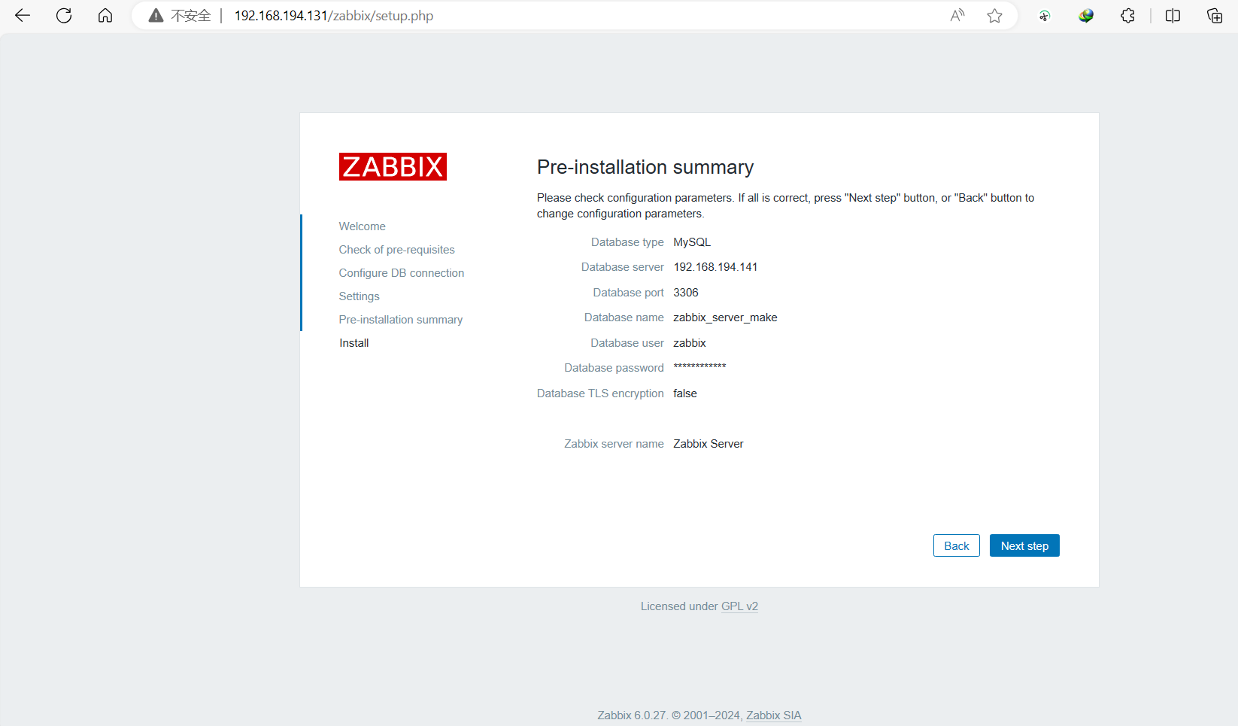Click the not-secure warning triangle icon

pos(156,16)
